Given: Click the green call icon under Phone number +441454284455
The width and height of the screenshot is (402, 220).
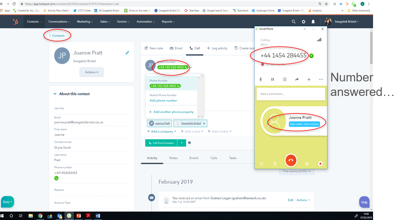Looking at the screenshot, I should point(56,178).
